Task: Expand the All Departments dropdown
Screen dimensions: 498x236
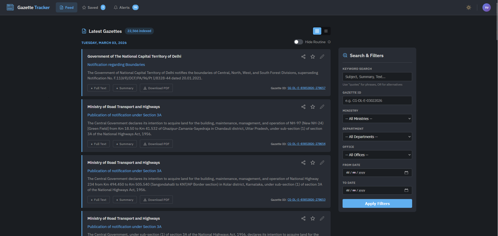Action: point(377,137)
